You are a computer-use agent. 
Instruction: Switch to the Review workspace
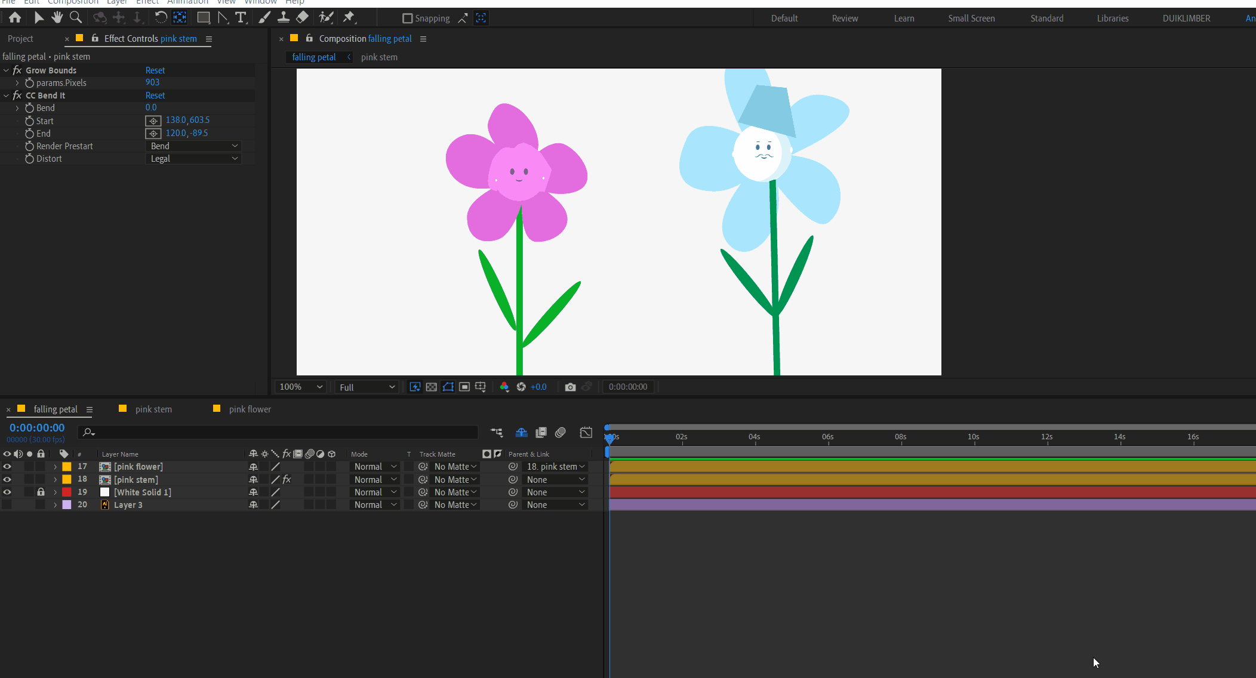pyautogui.click(x=845, y=19)
